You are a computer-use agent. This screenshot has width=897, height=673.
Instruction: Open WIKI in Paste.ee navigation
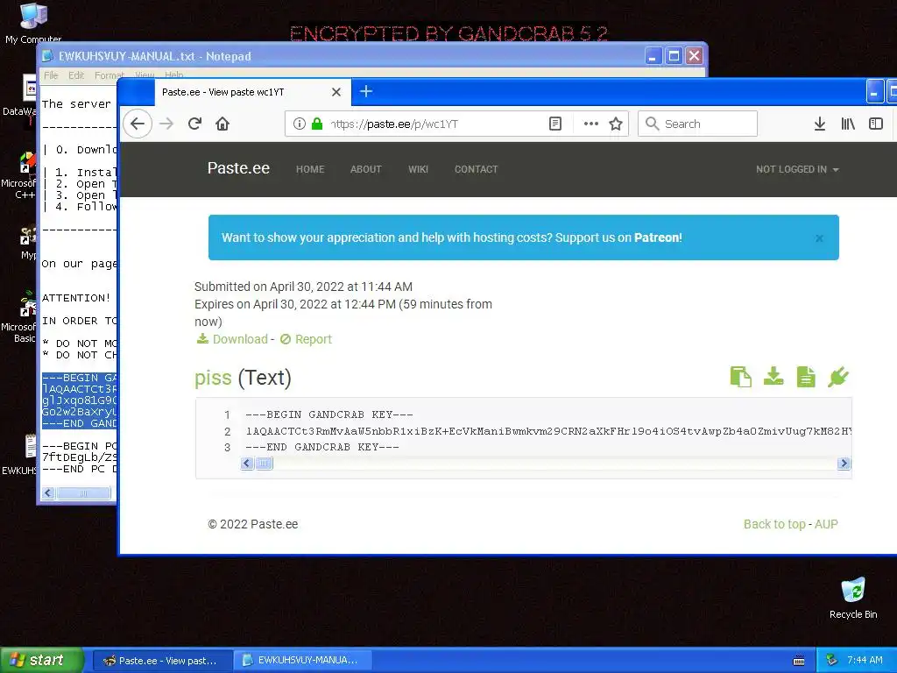click(x=418, y=169)
